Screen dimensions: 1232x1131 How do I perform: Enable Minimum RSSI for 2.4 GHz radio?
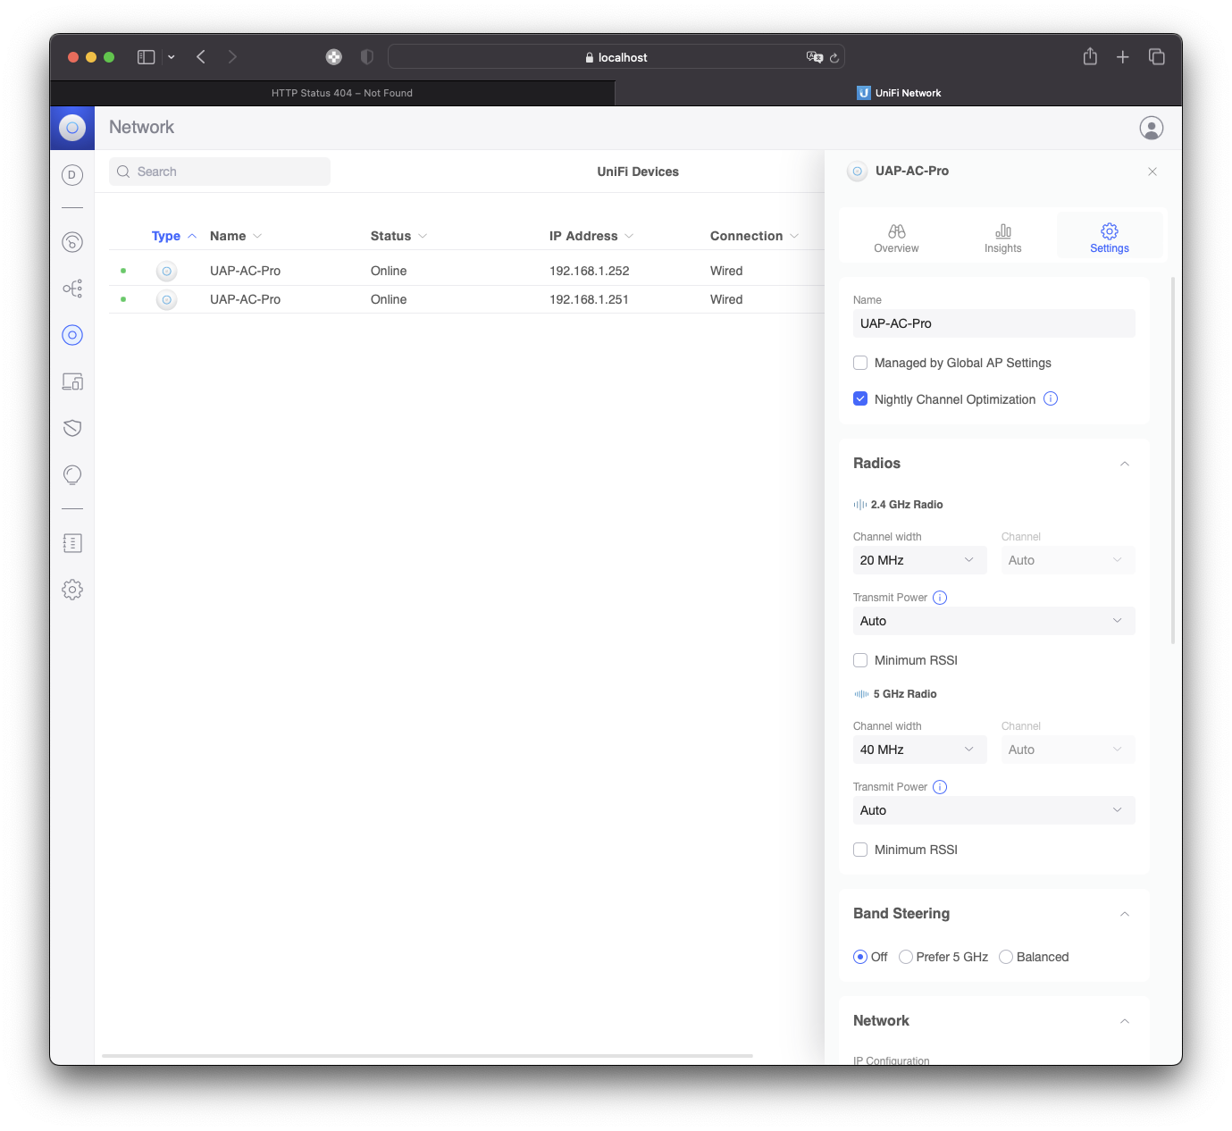pyautogui.click(x=860, y=660)
